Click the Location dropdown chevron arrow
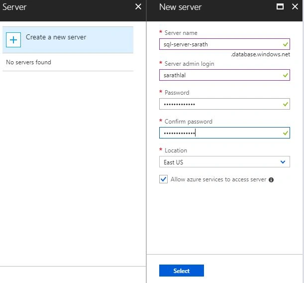Image resolution: width=304 pixels, height=283 pixels. tap(283, 162)
